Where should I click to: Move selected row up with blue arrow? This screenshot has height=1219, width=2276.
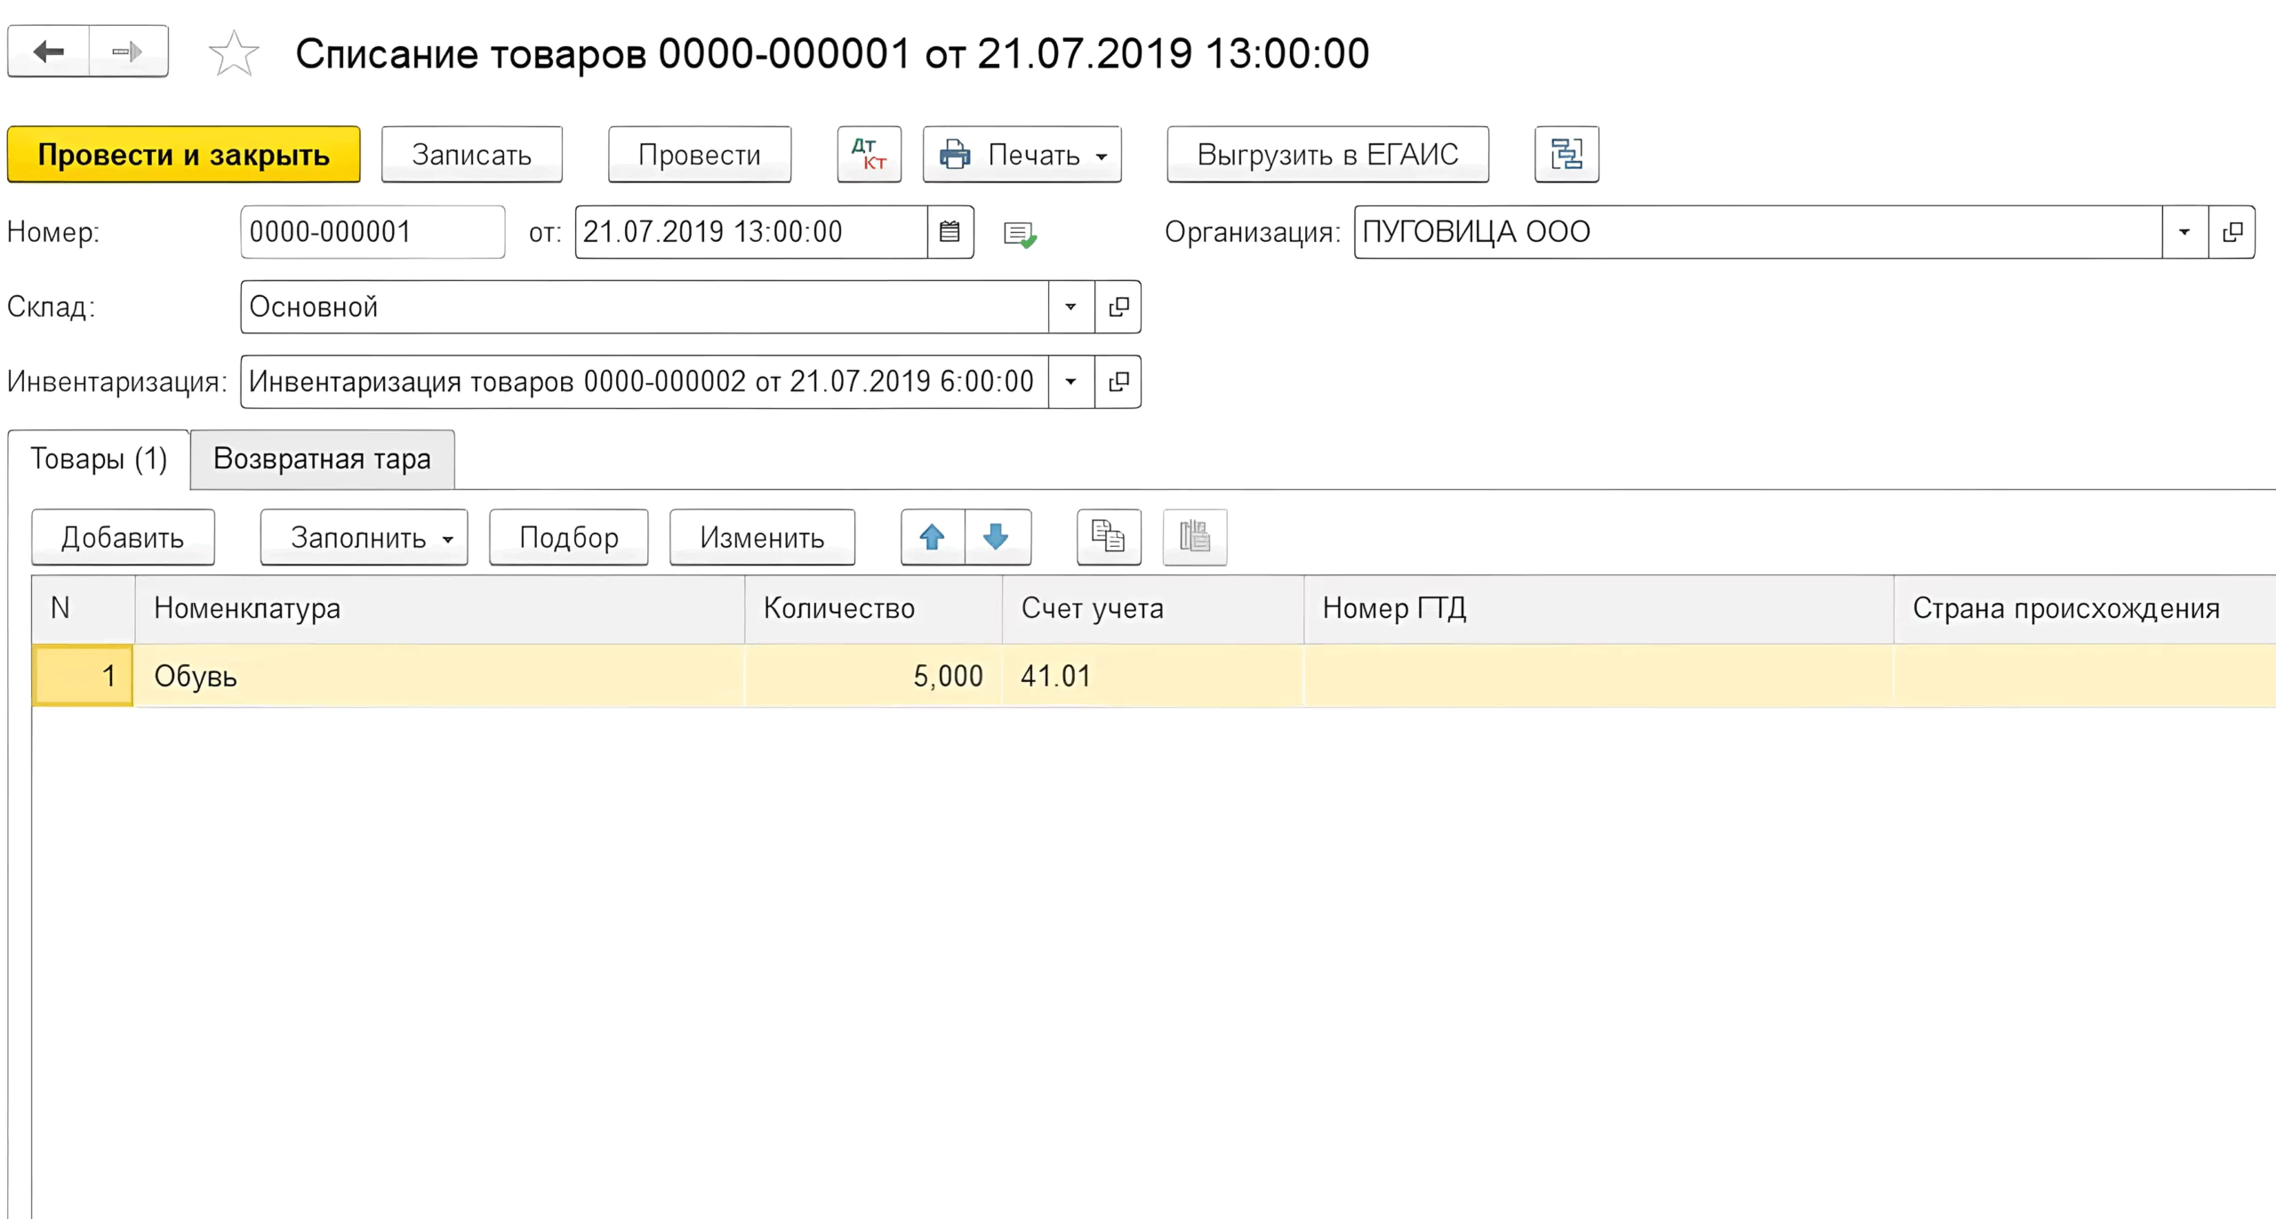(x=933, y=537)
